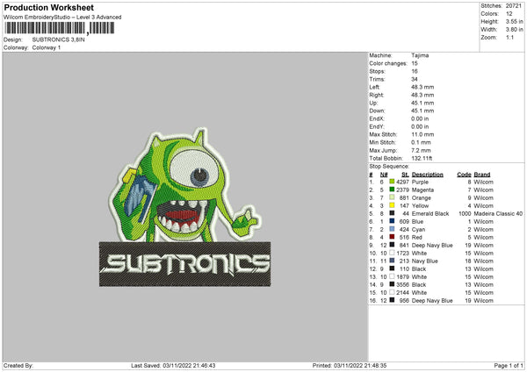Click the Page 1 of 1 footer text

click(509, 365)
